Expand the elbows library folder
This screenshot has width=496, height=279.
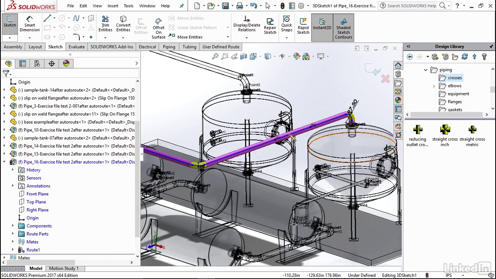coord(434,86)
